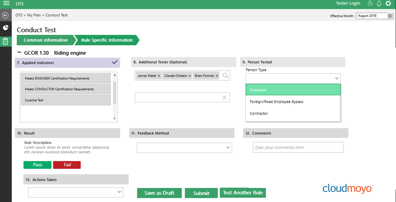The image size is (396, 202).
Task: Switch to Common information tab
Action: point(45,40)
